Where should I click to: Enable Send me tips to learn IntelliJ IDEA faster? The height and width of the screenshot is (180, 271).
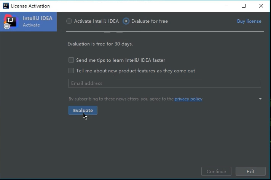coord(71,60)
